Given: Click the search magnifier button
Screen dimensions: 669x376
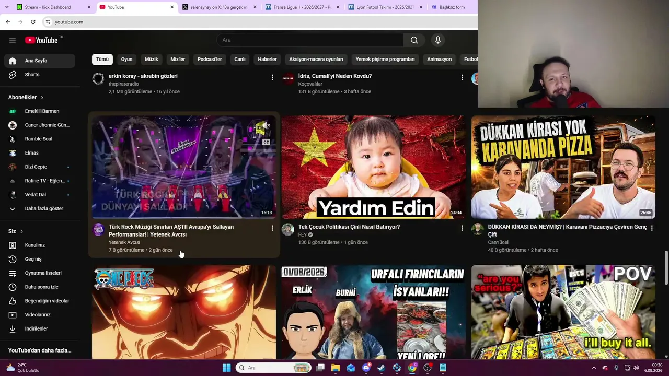Looking at the screenshot, I should coord(414,40).
